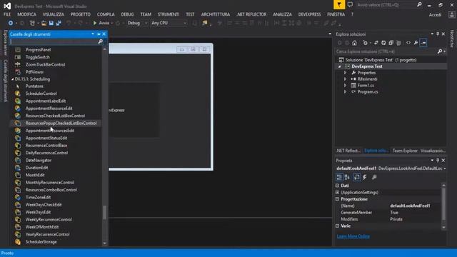Open the STRUMENTI menu
Viewport: 457px width, 257px height.
[x=169, y=14]
